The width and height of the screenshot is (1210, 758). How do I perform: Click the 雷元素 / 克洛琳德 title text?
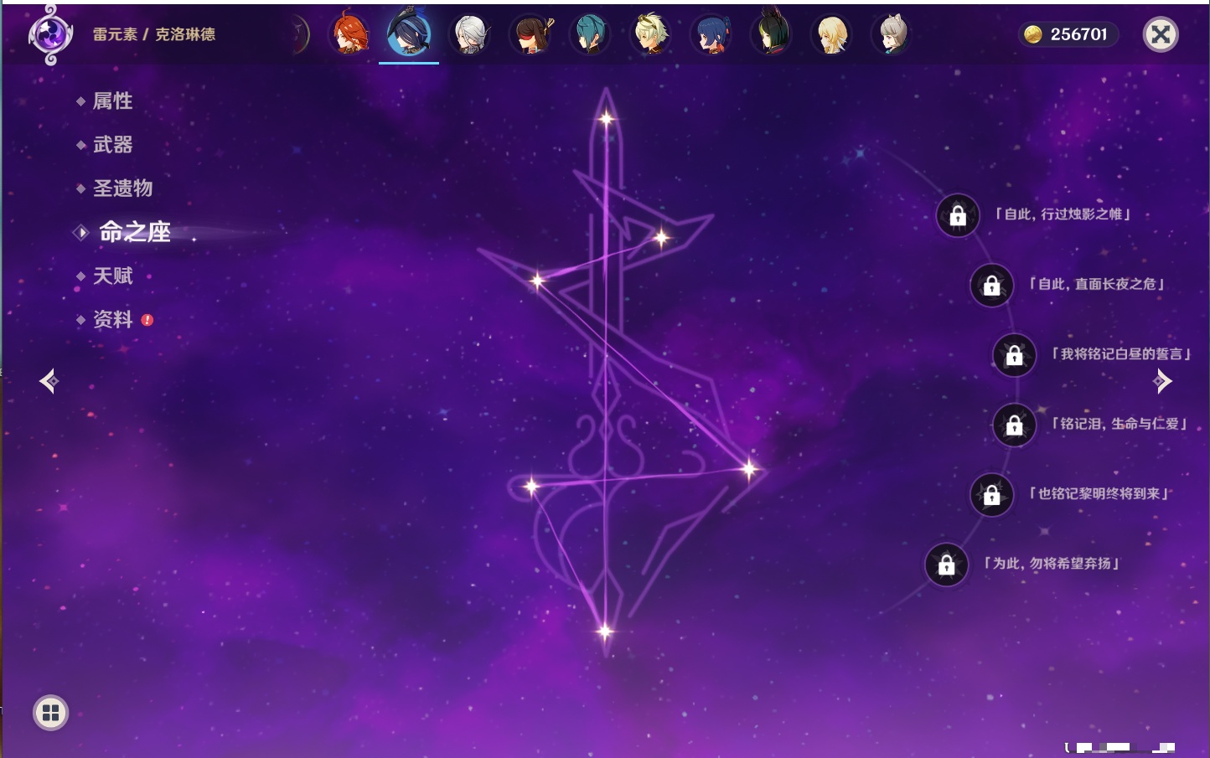point(154,34)
